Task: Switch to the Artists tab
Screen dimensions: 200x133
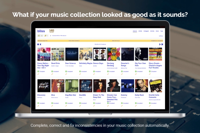Action: click(x=140, y=31)
